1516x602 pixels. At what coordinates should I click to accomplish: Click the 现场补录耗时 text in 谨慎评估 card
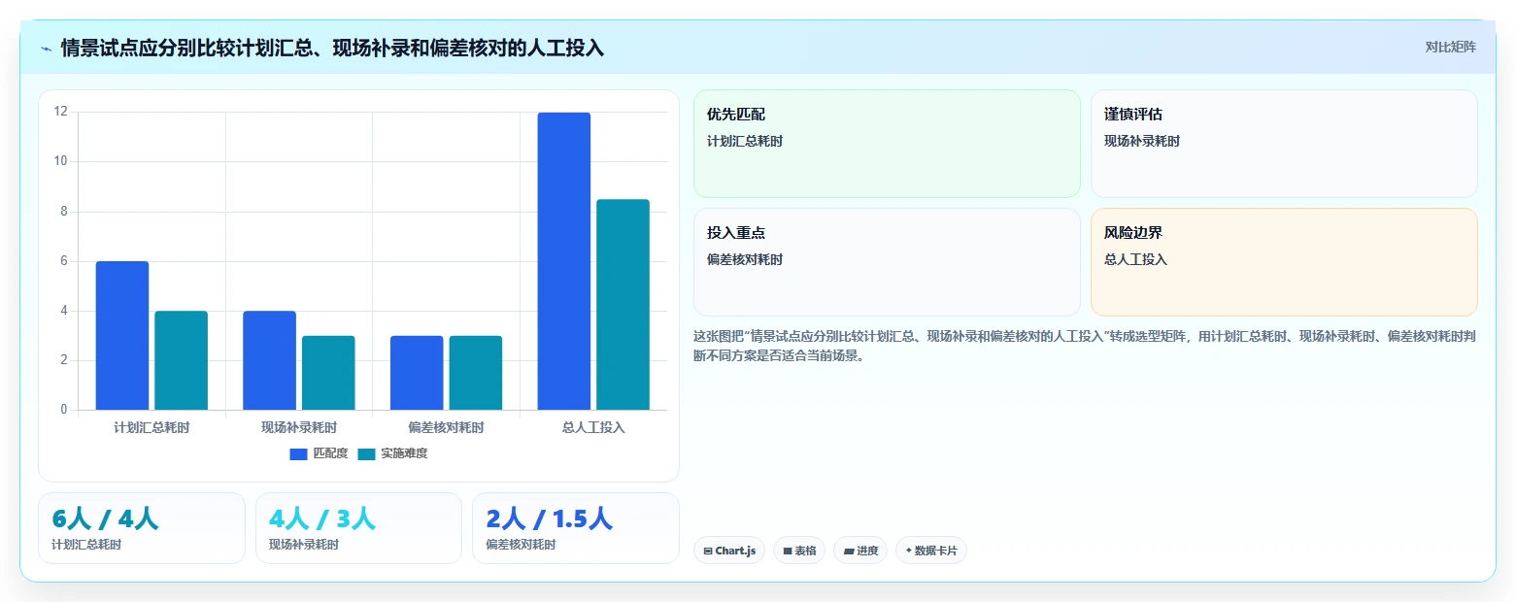click(1142, 141)
